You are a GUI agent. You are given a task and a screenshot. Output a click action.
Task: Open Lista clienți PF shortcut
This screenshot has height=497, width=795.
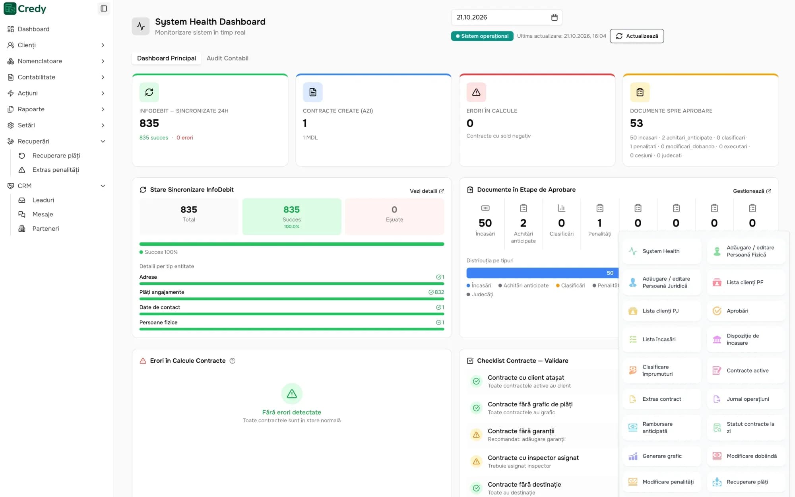tap(746, 282)
